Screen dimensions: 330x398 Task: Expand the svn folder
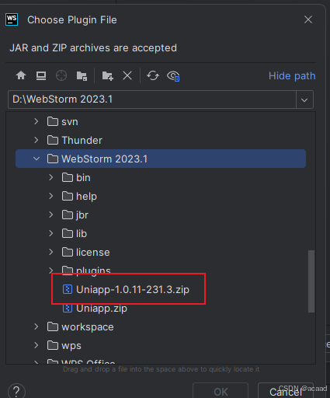click(36, 121)
